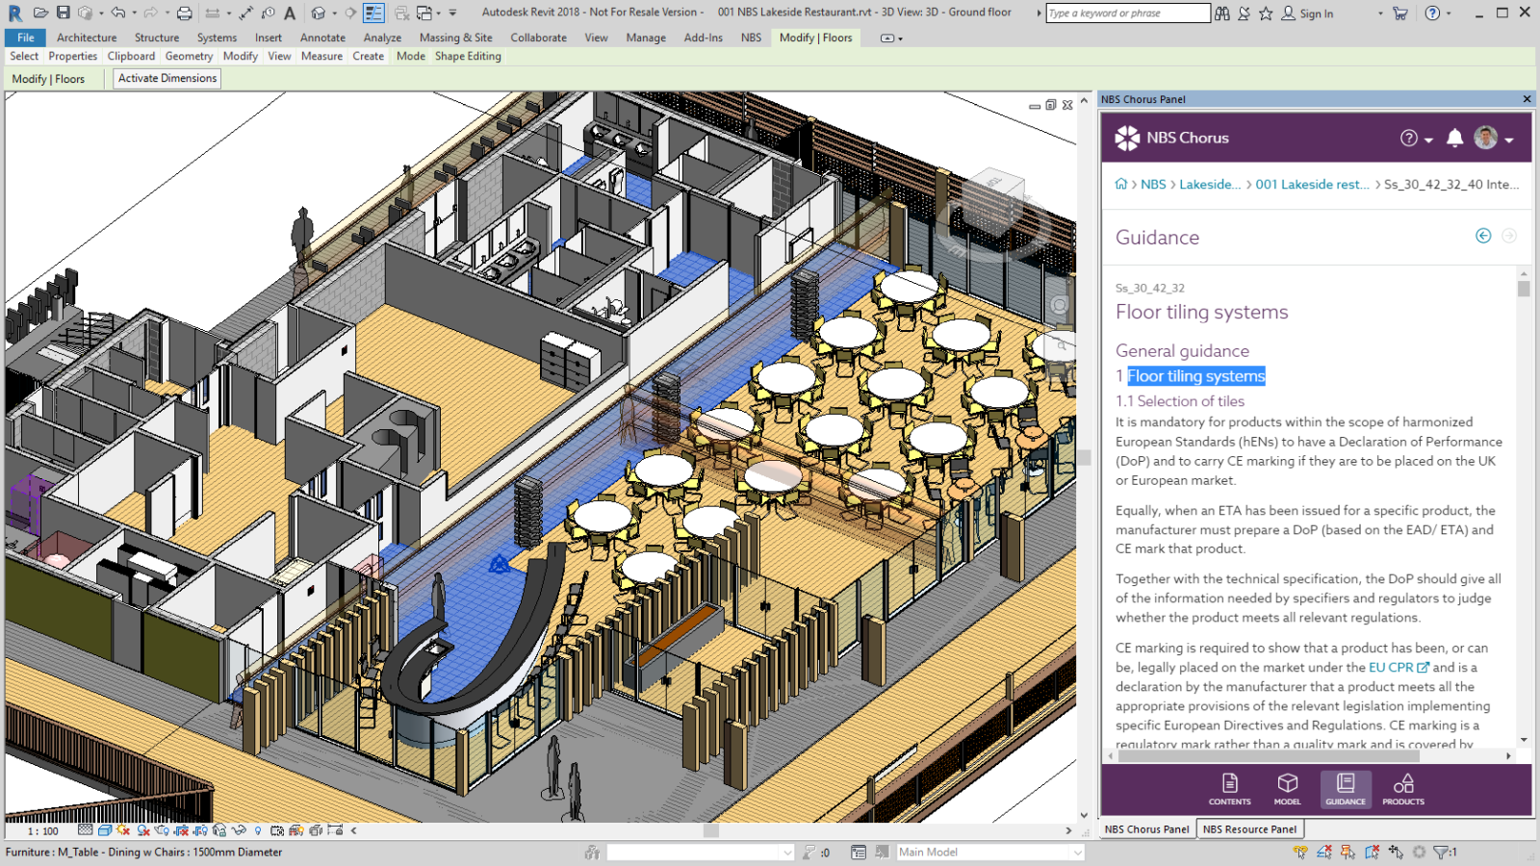Go back with Guidance left arrow
1540x866 pixels.
[x=1483, y=236]
